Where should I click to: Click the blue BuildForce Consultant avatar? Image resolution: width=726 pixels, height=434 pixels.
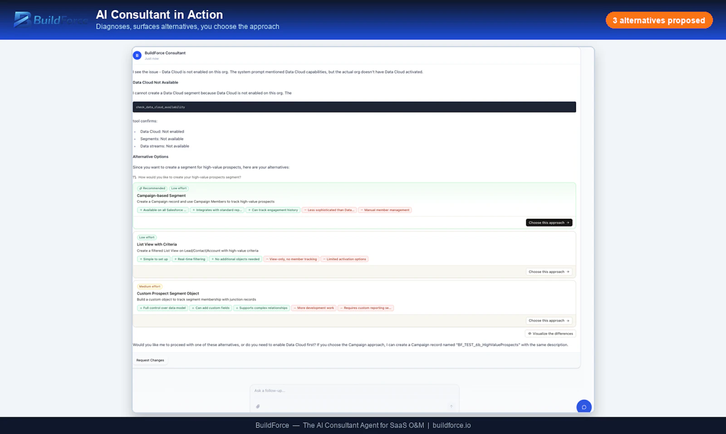pyautogui.click(x=137, y=55)
